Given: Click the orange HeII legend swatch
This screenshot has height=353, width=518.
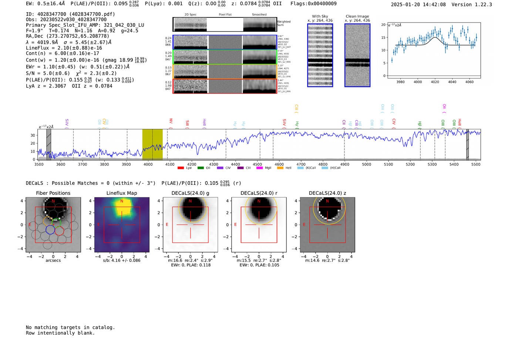Looking at the screenshot, I should [280, 168].
